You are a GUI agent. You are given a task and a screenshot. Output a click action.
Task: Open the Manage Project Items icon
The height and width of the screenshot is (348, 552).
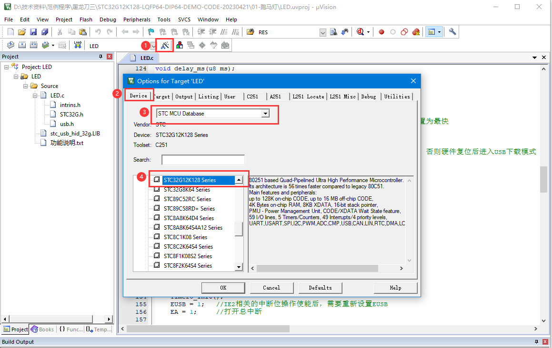[x=180, y=45]
